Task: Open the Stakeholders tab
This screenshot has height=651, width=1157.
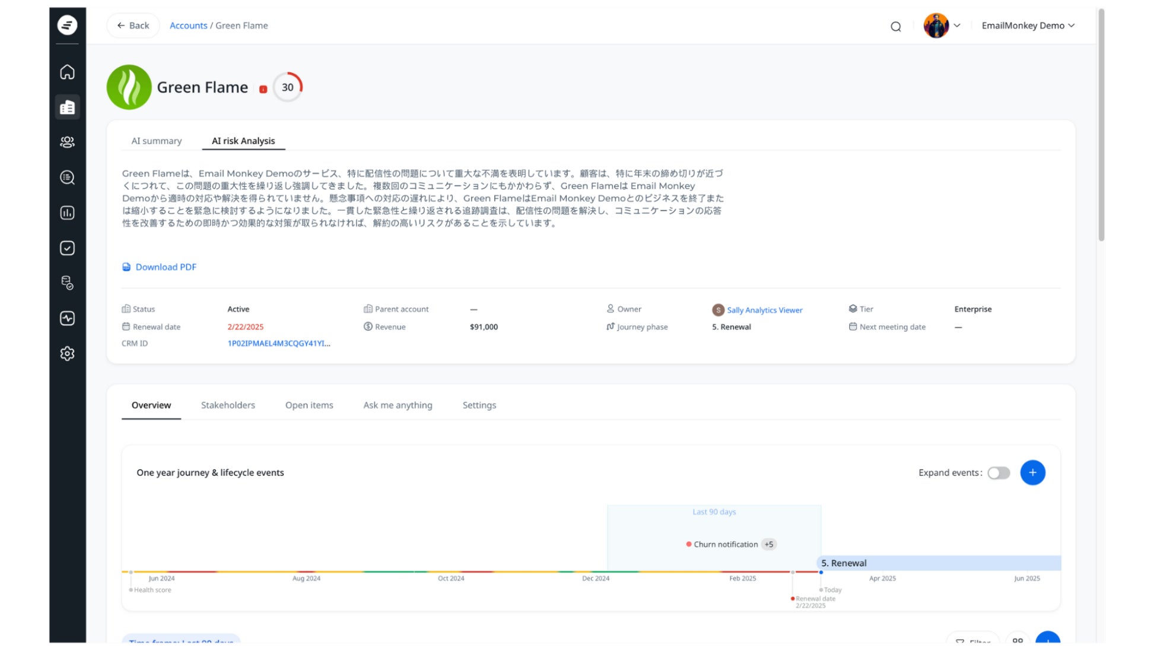Action: click(228, 405)
